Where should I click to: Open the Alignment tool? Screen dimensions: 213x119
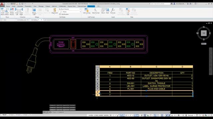pos(55,11)
